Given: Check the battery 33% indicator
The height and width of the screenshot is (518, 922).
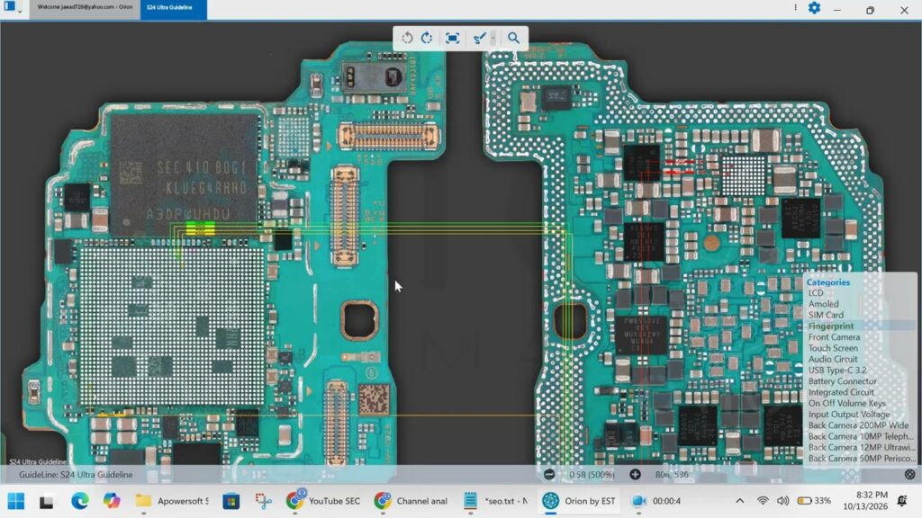Looking at the screenshot, I should tap(814, 501).
